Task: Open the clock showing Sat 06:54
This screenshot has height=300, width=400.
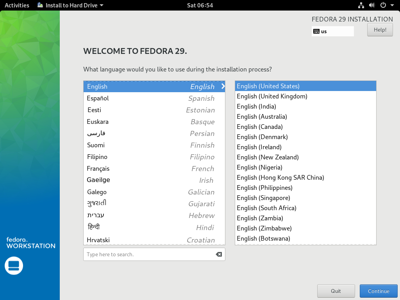Action: (x=200, y=5)
